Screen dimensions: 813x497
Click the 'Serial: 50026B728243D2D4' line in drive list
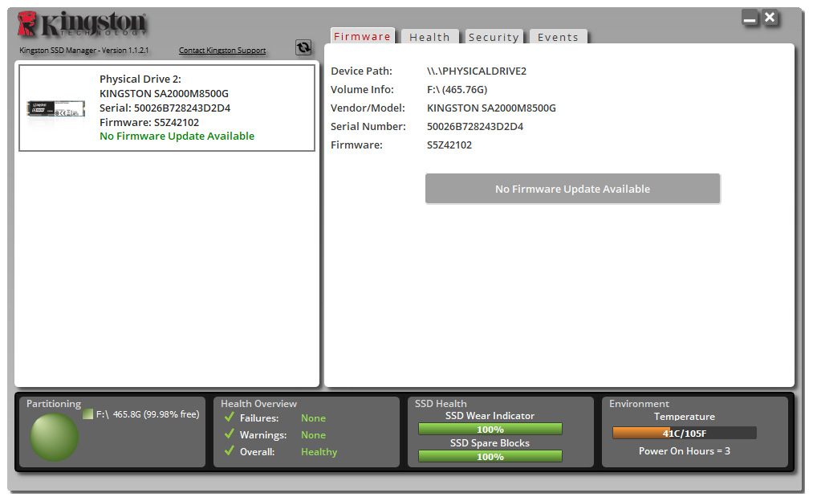(165, 108)
